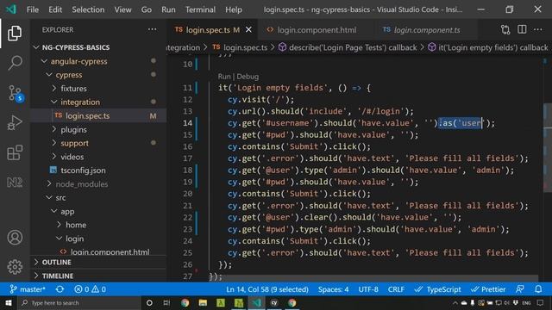Screen dimensions: 552x310
Task: Collapse the cypress folder
Action: [49, 75]
